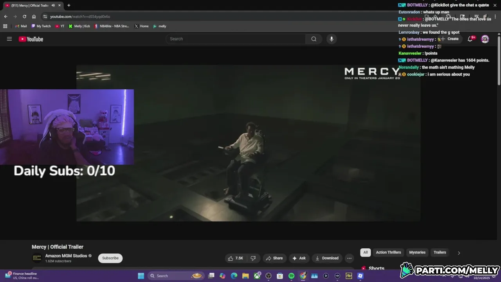Mute the tab via the speaker icon
The height and width of the screenshot is (282, 501).
[x=53, y=5]
